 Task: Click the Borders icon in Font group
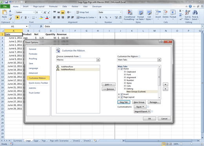pyautogui.click(x=33, y=17)
